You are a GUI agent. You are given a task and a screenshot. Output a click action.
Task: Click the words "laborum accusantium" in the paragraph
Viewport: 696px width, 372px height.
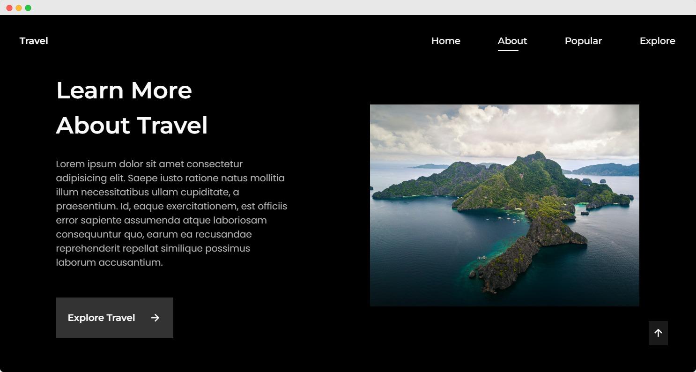(x=109, y=262)
